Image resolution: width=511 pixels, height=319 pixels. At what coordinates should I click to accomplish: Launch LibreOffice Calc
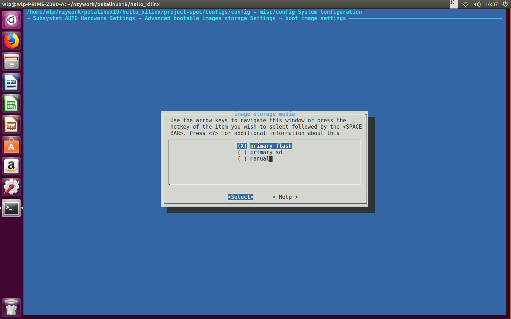pos(11,103)
